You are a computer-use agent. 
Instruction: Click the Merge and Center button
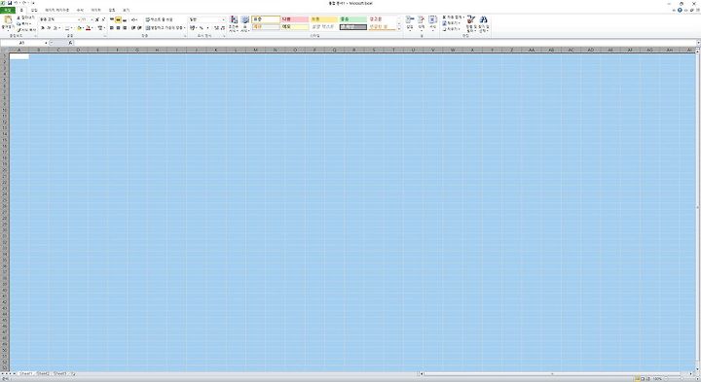pos(166,27)
